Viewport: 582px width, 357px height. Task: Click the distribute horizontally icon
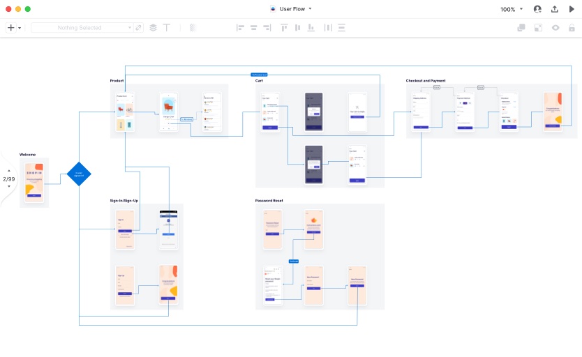pyautogui.click(x=327, y=28)
